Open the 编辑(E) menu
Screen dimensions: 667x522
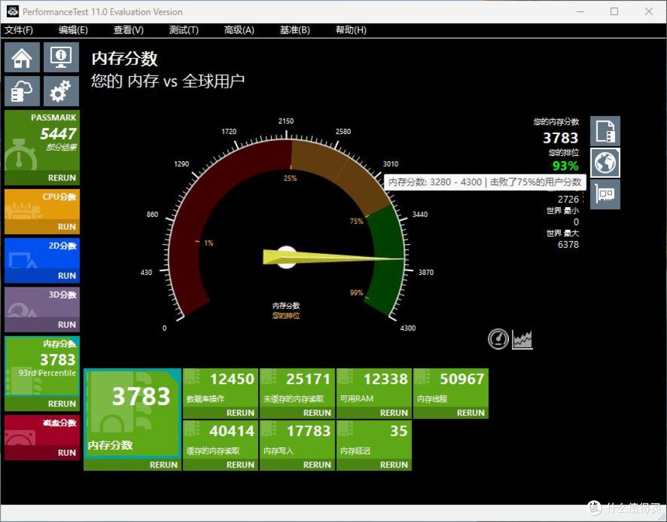[x=73, y=30]
